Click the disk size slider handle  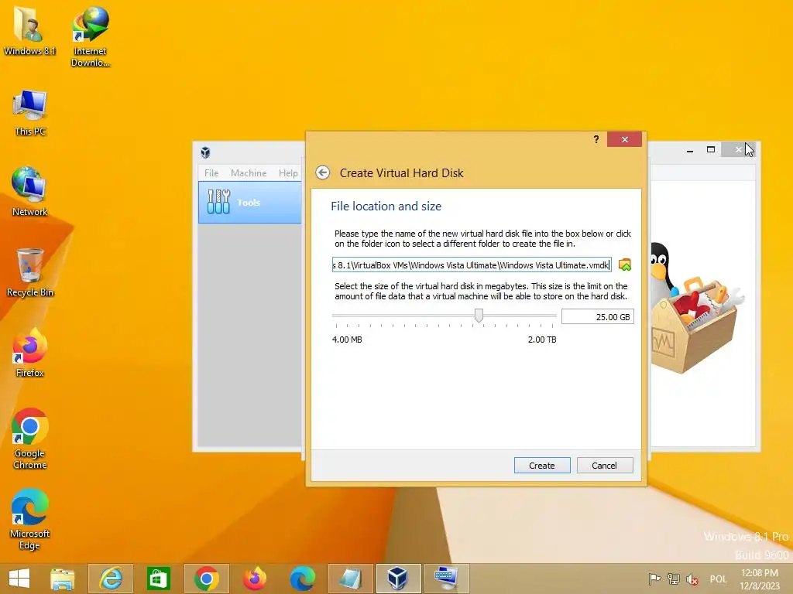(479, 316)
